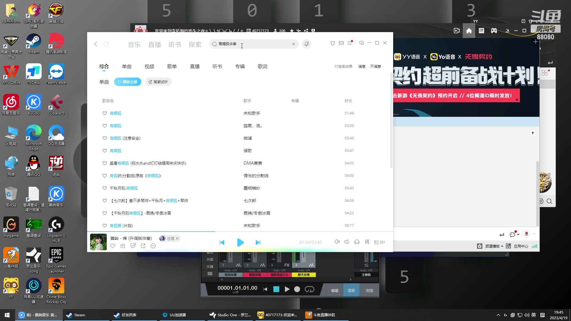
Task: Give feedback by clicking 不满意
Action: [x=375, y=66]
